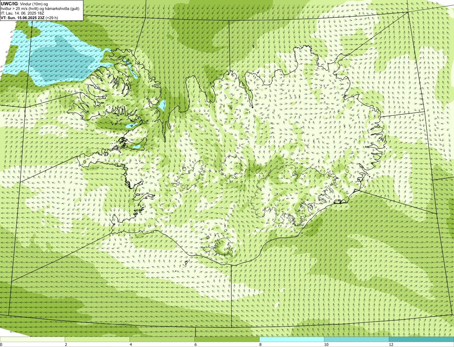The image size is (454, 347).
Task: Click the valid time "VT: Sun. 15.06.2025 23Z (+29 h)"
Action: click(29, 17)
